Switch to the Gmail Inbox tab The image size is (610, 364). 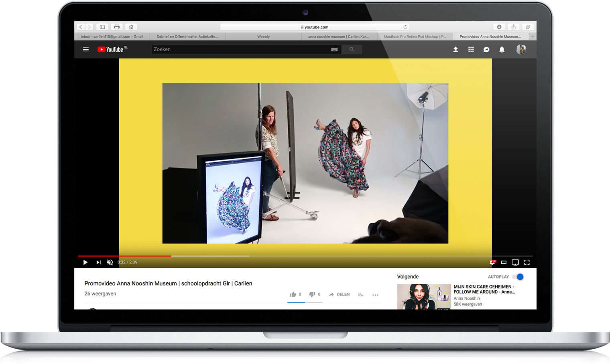pyautogui.click(x=112, y=36)
